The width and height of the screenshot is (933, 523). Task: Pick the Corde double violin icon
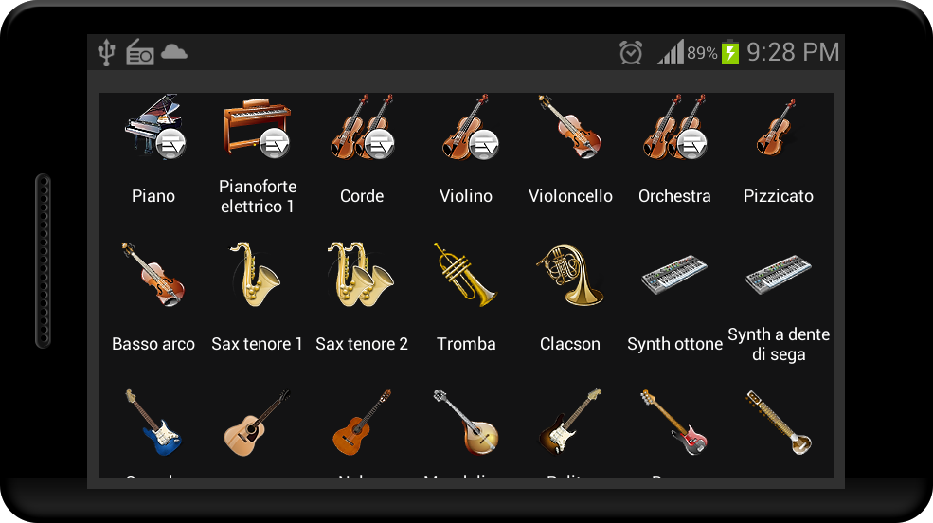tap(362, 126)
